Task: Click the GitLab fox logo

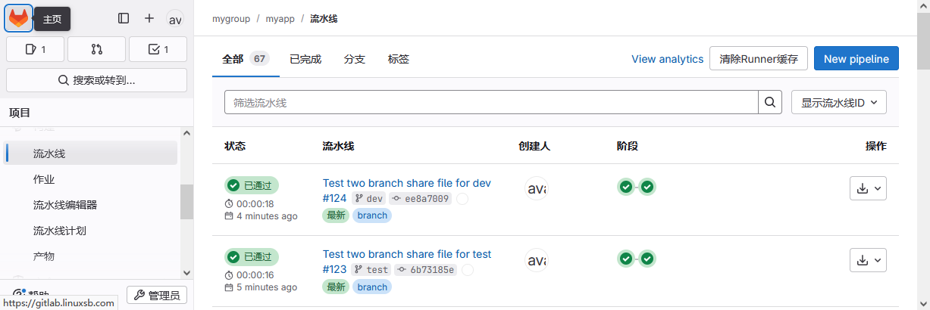Action: click(x=19, y=19)
